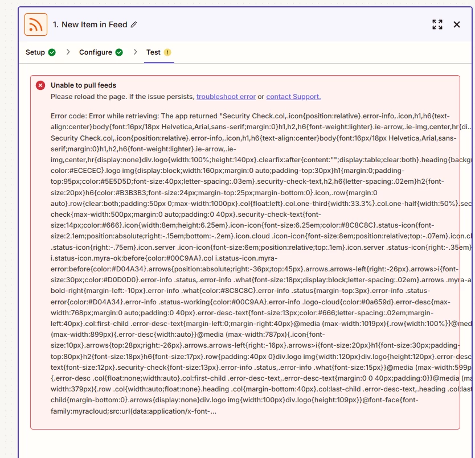Screen dimensions: 475x458
Task: Select the Test tab
Action: point(159,52)
